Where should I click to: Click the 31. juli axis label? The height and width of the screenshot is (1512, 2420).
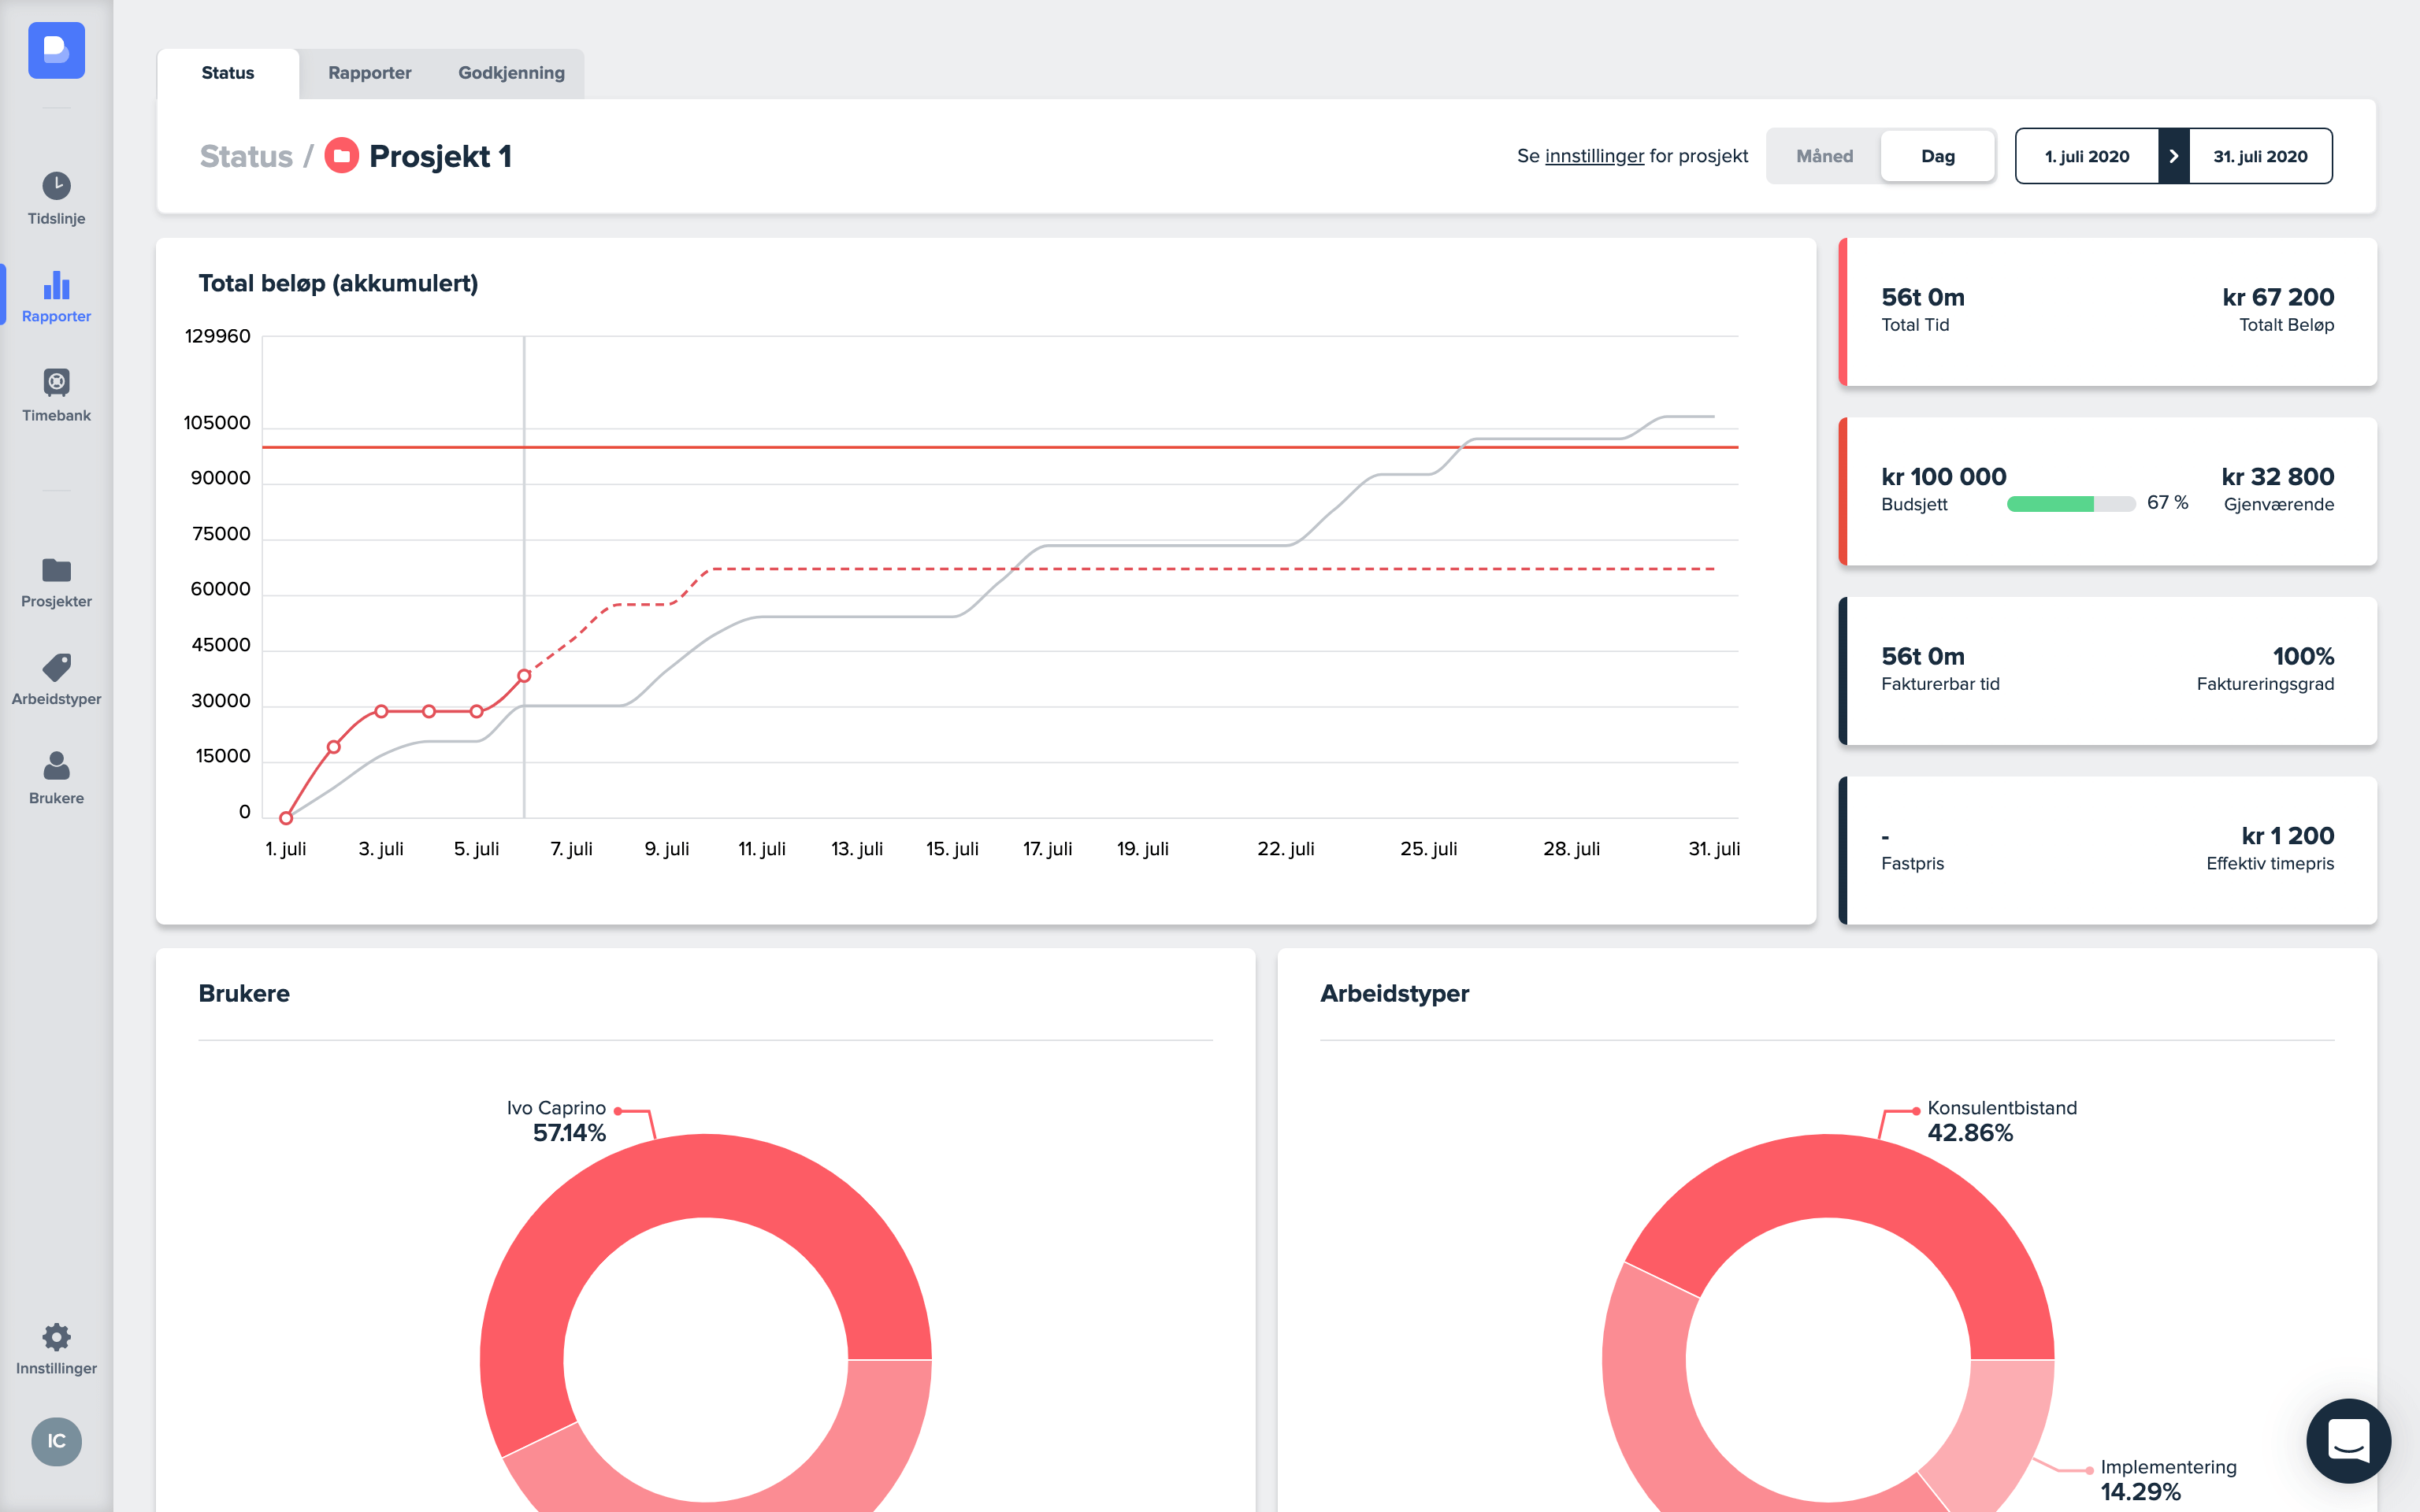tap(1714, 849)
